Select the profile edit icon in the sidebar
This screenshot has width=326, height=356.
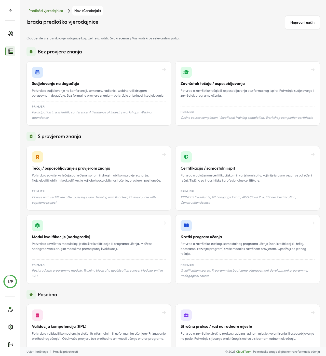click(x=10, y=310)
